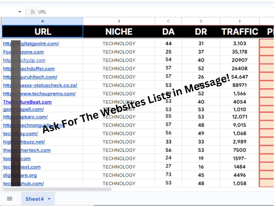Screen dimensions: 276x207
Task: Open the techyzip.com link
Action: (24, 60)
